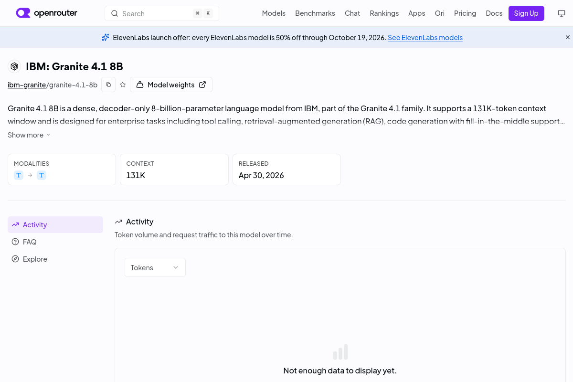The width and height of the screenshot is (573, 382).
Task: Follow the See ElevenLabs models link
Action: 425,37
